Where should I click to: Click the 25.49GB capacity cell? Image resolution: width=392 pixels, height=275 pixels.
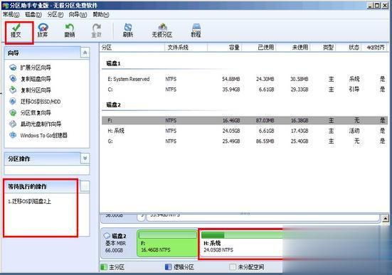tap(231, 141)
